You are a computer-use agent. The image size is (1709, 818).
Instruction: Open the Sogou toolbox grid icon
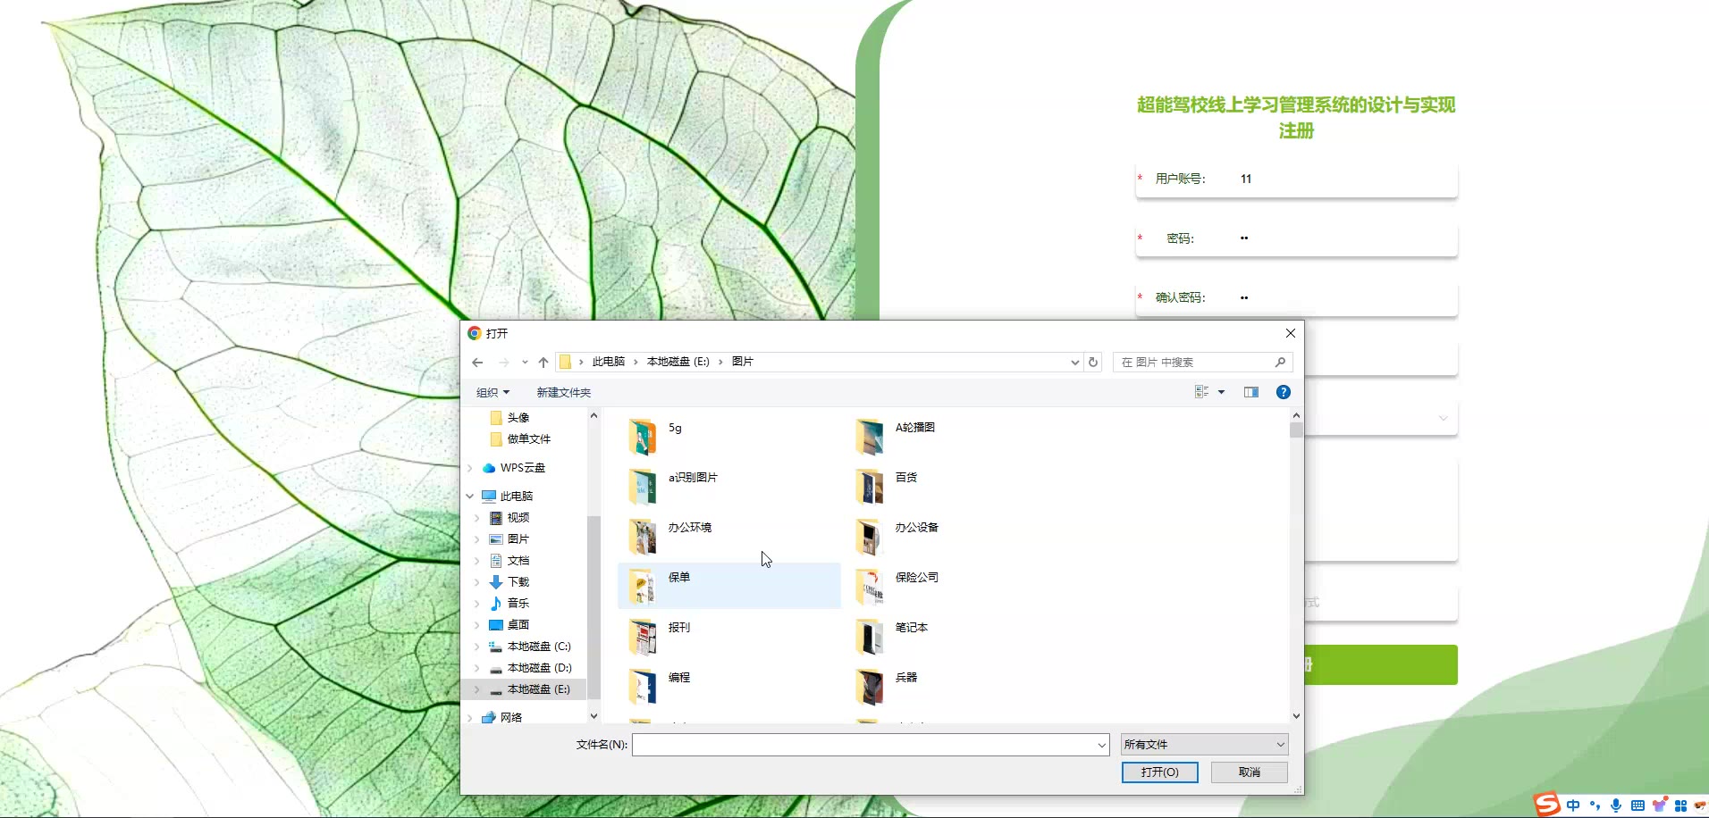[1680, 805]
